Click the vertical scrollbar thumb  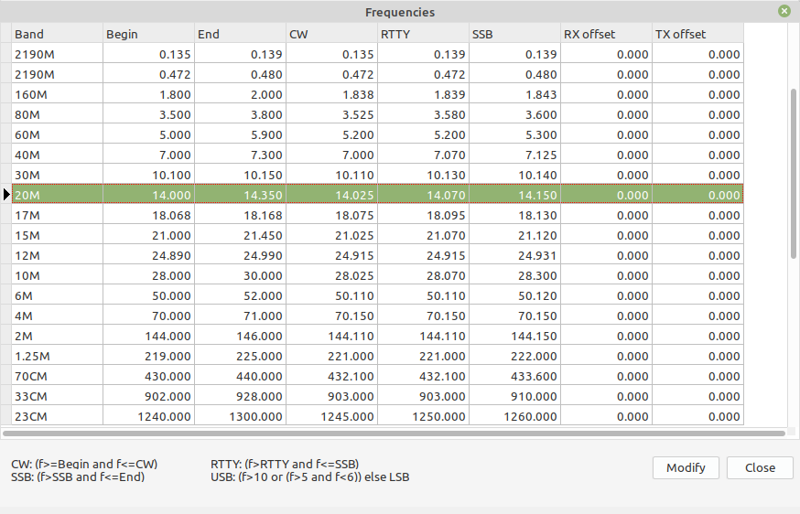[794, 173]
